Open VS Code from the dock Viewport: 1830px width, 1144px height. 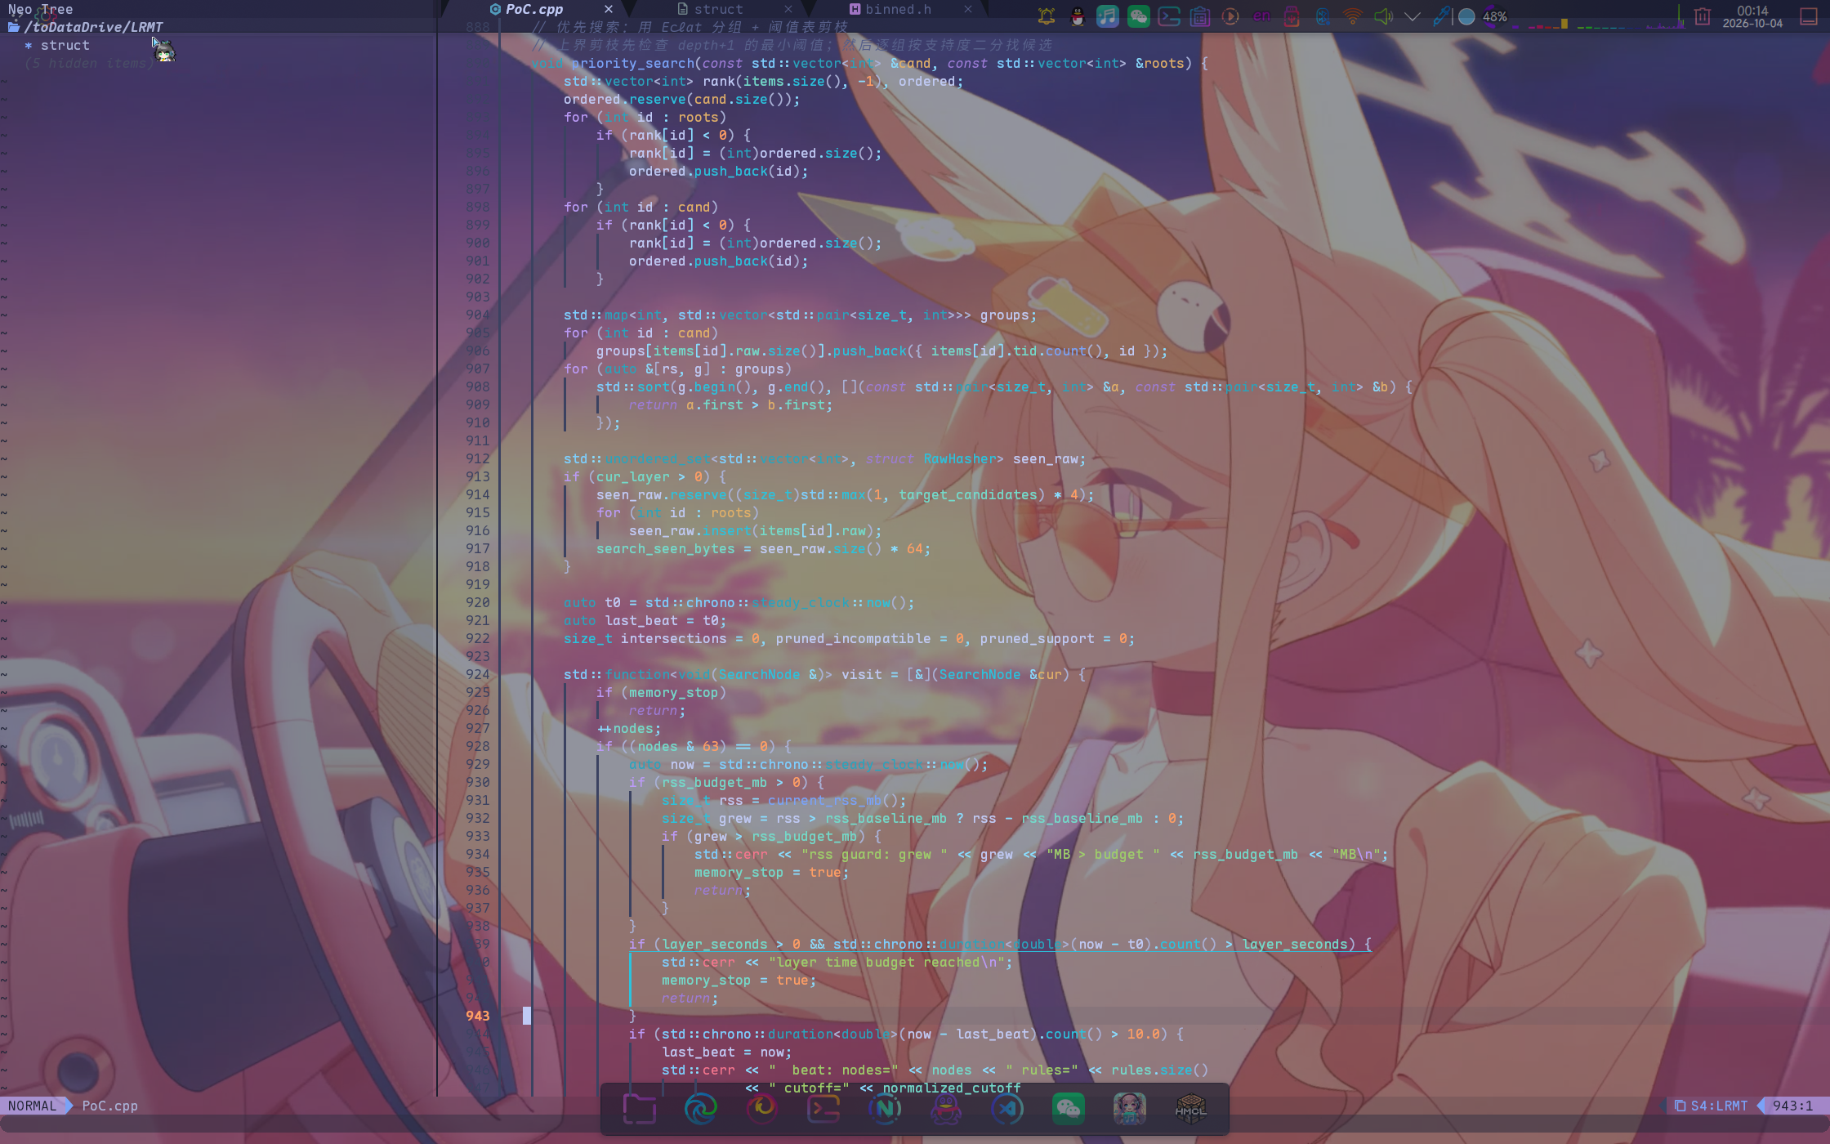click(x=1006, y=1109)
